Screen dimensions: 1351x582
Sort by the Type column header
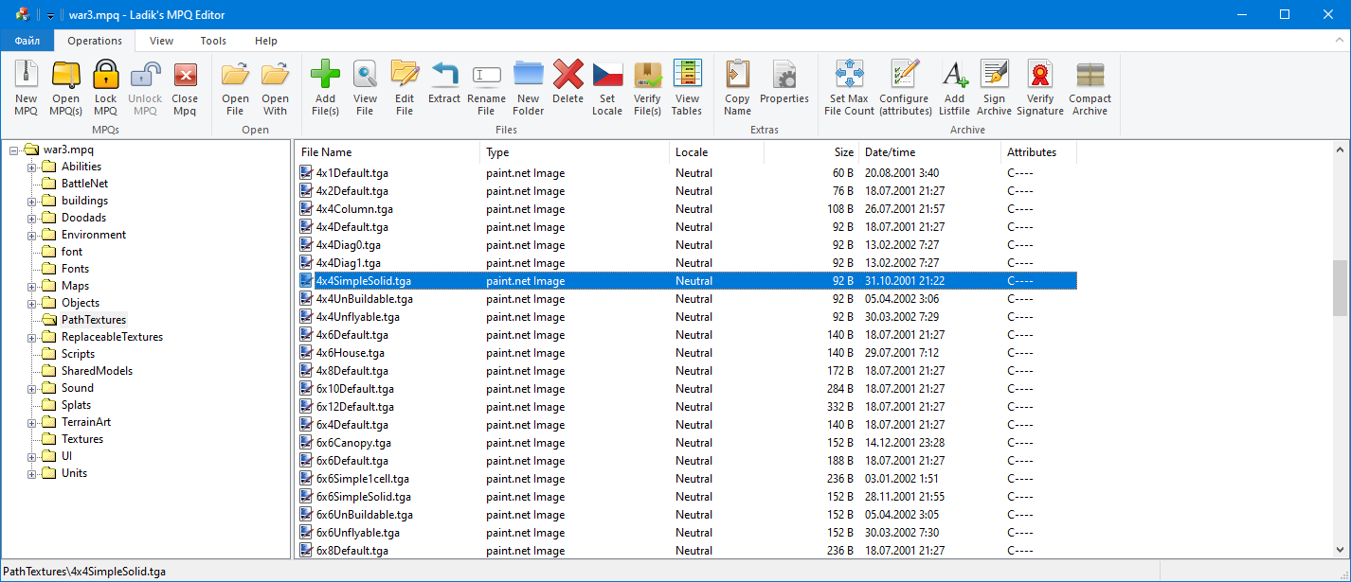575,152
